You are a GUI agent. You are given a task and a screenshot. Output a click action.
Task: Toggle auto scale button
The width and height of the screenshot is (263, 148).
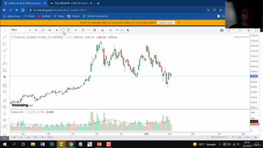[247, 137]
